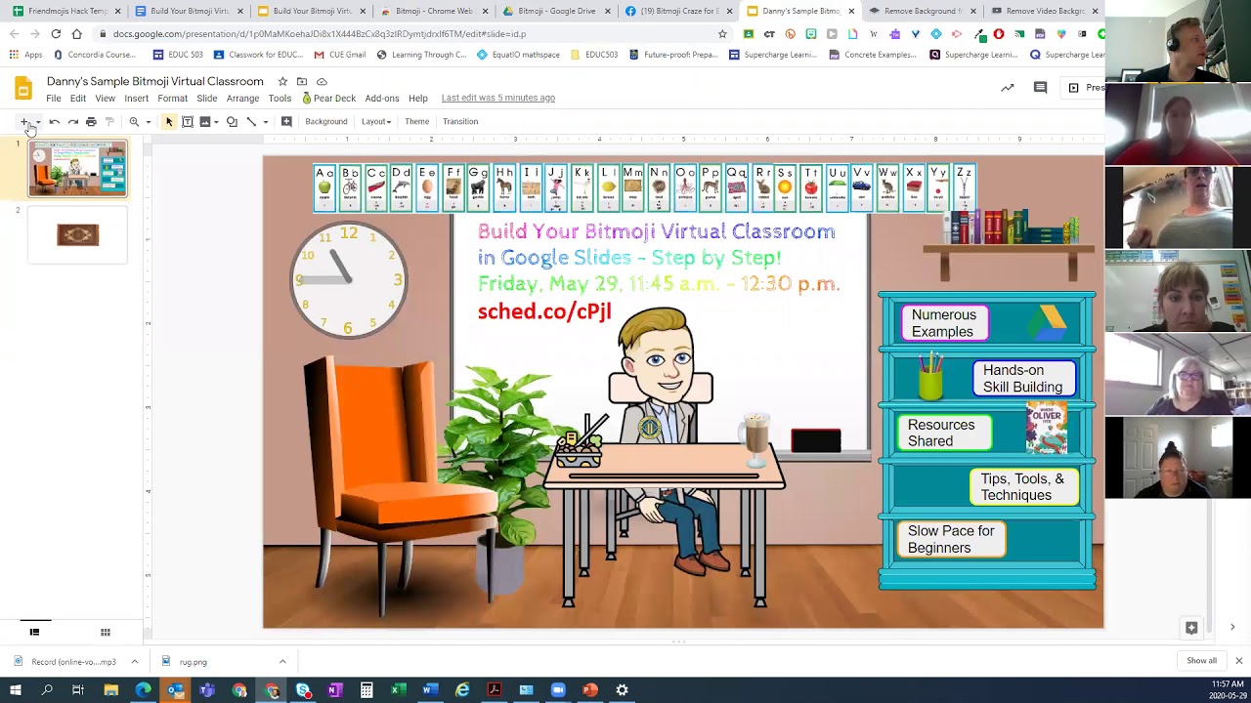Click the Transition button

pyautogui.click(x=460, y=122)
